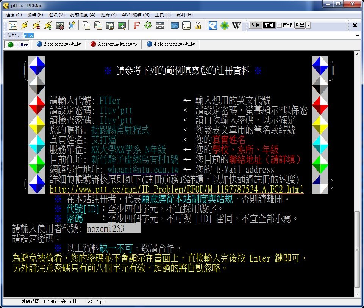Image resolution: width=364 pixels, height=308 pixels.
Task: Open the 選項 (V) menu
Action: pos(56,15)
